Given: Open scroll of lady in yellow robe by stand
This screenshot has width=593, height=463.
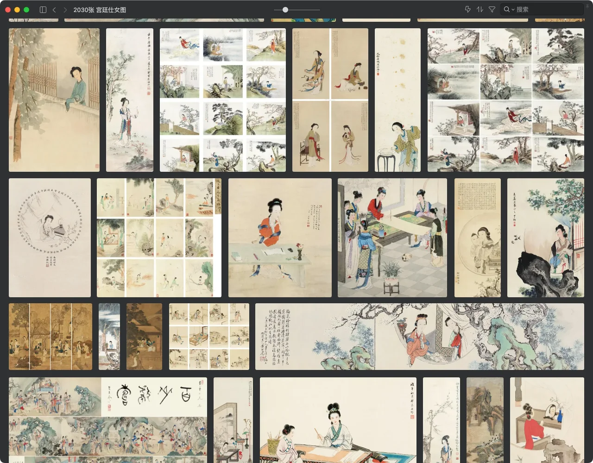Looking at the screenshot, I should [x=397, y=100].
